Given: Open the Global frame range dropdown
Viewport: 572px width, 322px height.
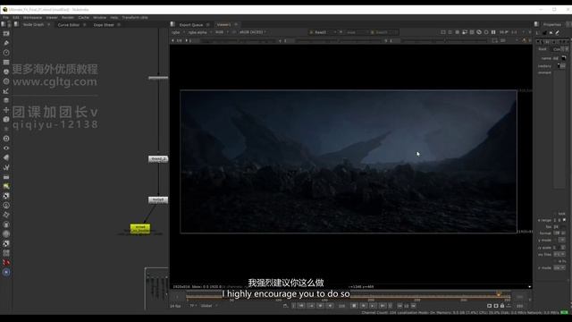Looking at the screenshot, I should coord(209,306).
